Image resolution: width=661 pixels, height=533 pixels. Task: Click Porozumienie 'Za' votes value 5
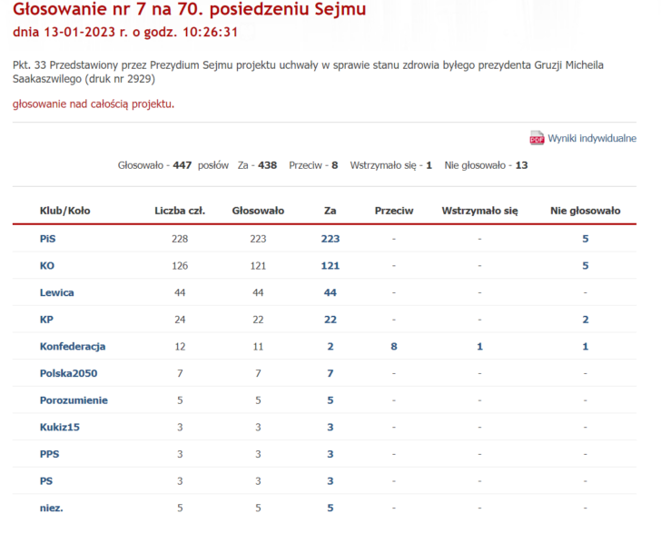pyautogui.click(x=330, y=400)
